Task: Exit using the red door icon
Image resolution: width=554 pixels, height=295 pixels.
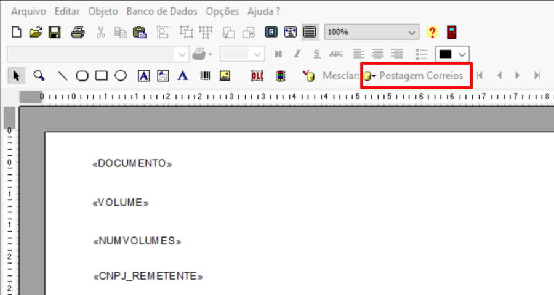Action: point(452,32)
